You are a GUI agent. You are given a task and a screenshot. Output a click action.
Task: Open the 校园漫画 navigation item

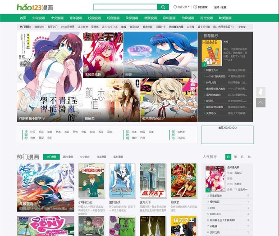[x=94, y=18]
